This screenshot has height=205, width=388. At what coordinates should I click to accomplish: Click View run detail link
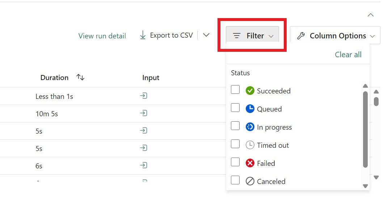102,36
